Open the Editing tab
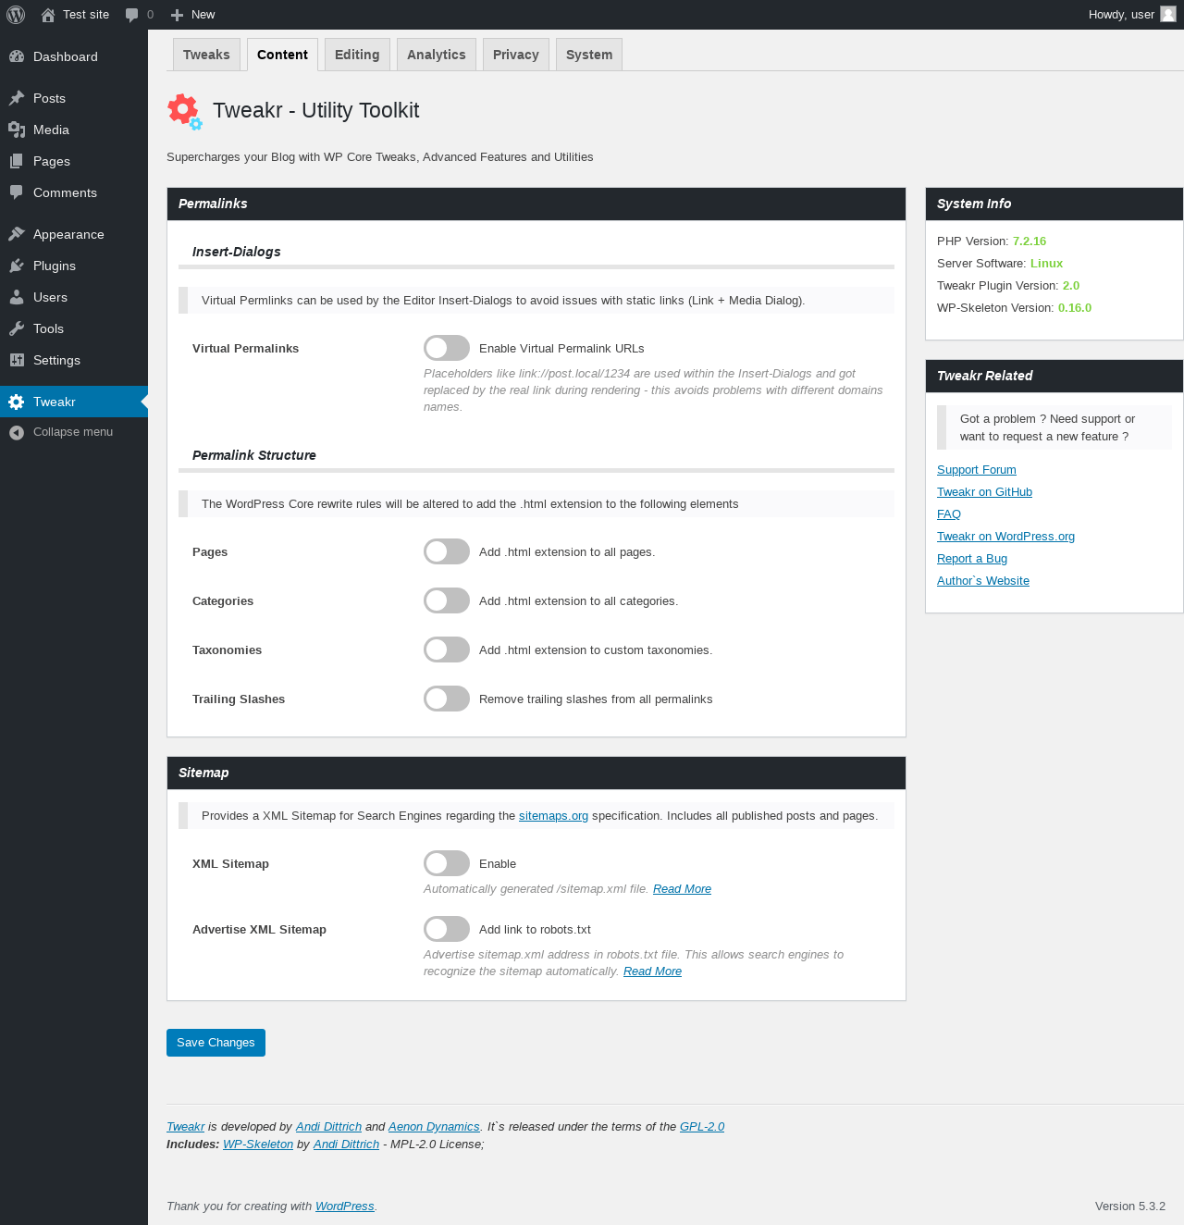This screenshot has height=1225, width=1184. (x=357, y=55)
